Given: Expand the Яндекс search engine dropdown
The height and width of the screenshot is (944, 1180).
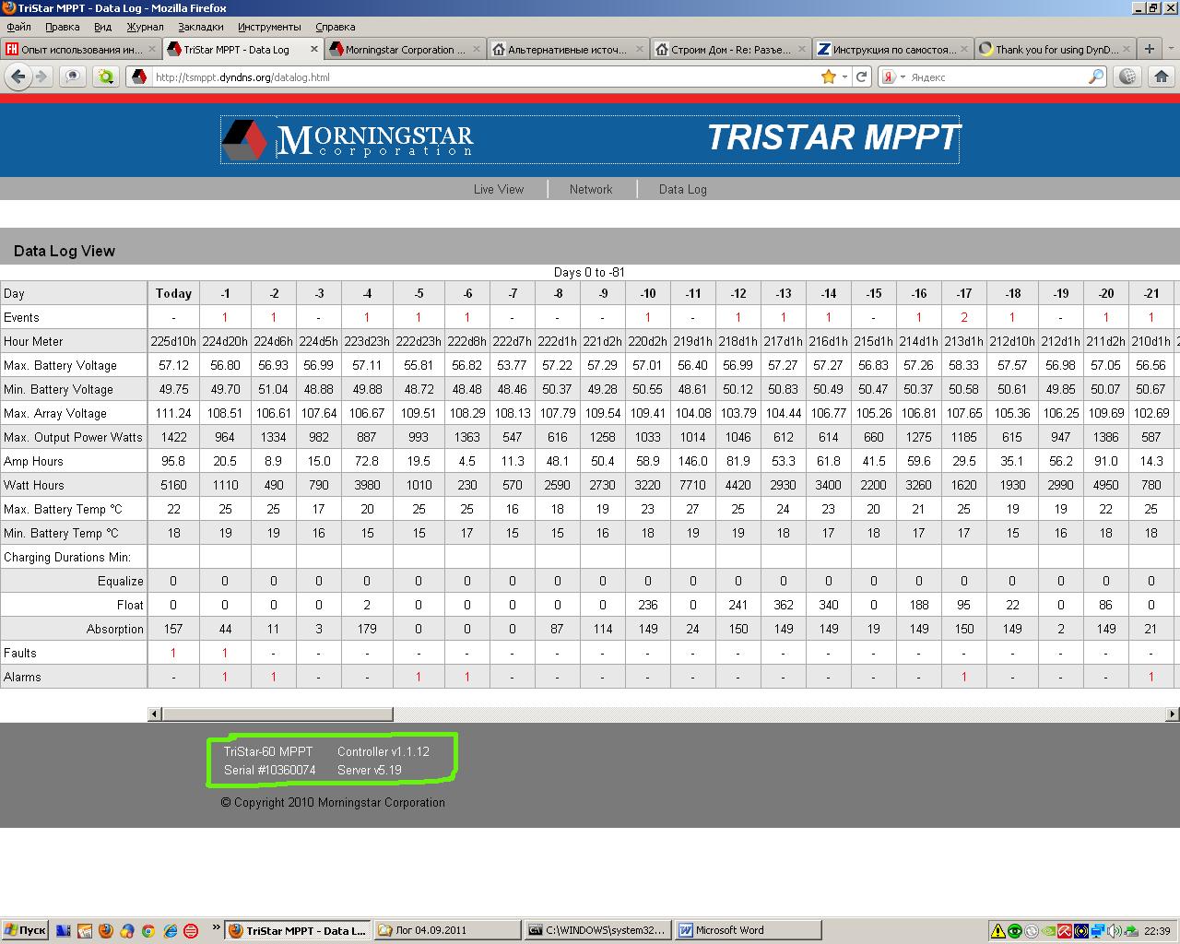Looking at the screenshot, I should 903,77.
